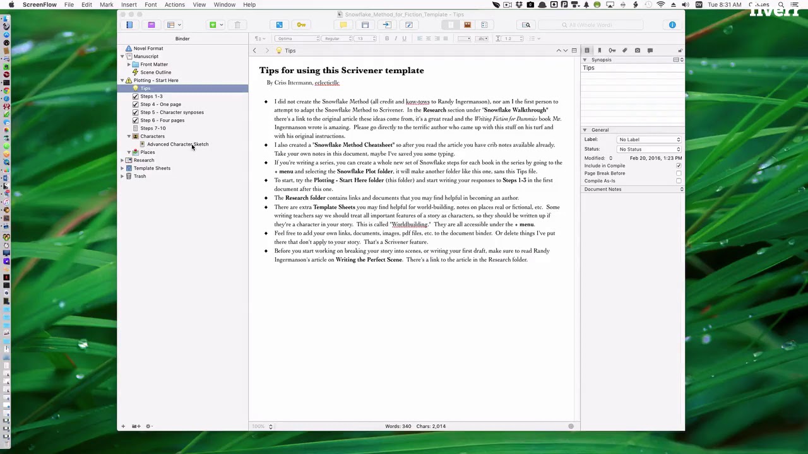This screenshot has height=454, width=808.
Task: Open the ScreenFlow application menu
Action: pyautogui.click(x=40, y=4)
